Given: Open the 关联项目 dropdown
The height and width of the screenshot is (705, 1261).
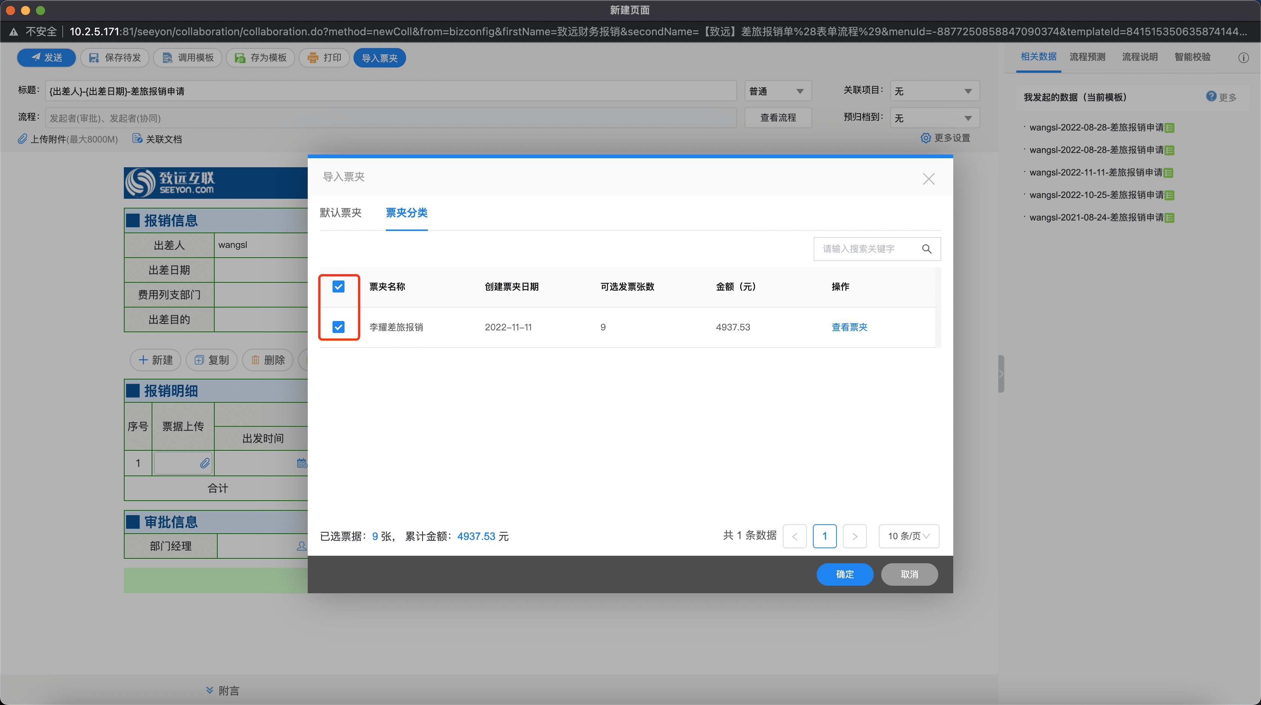Looking at the screenshot, I should (x=934, y=91).
